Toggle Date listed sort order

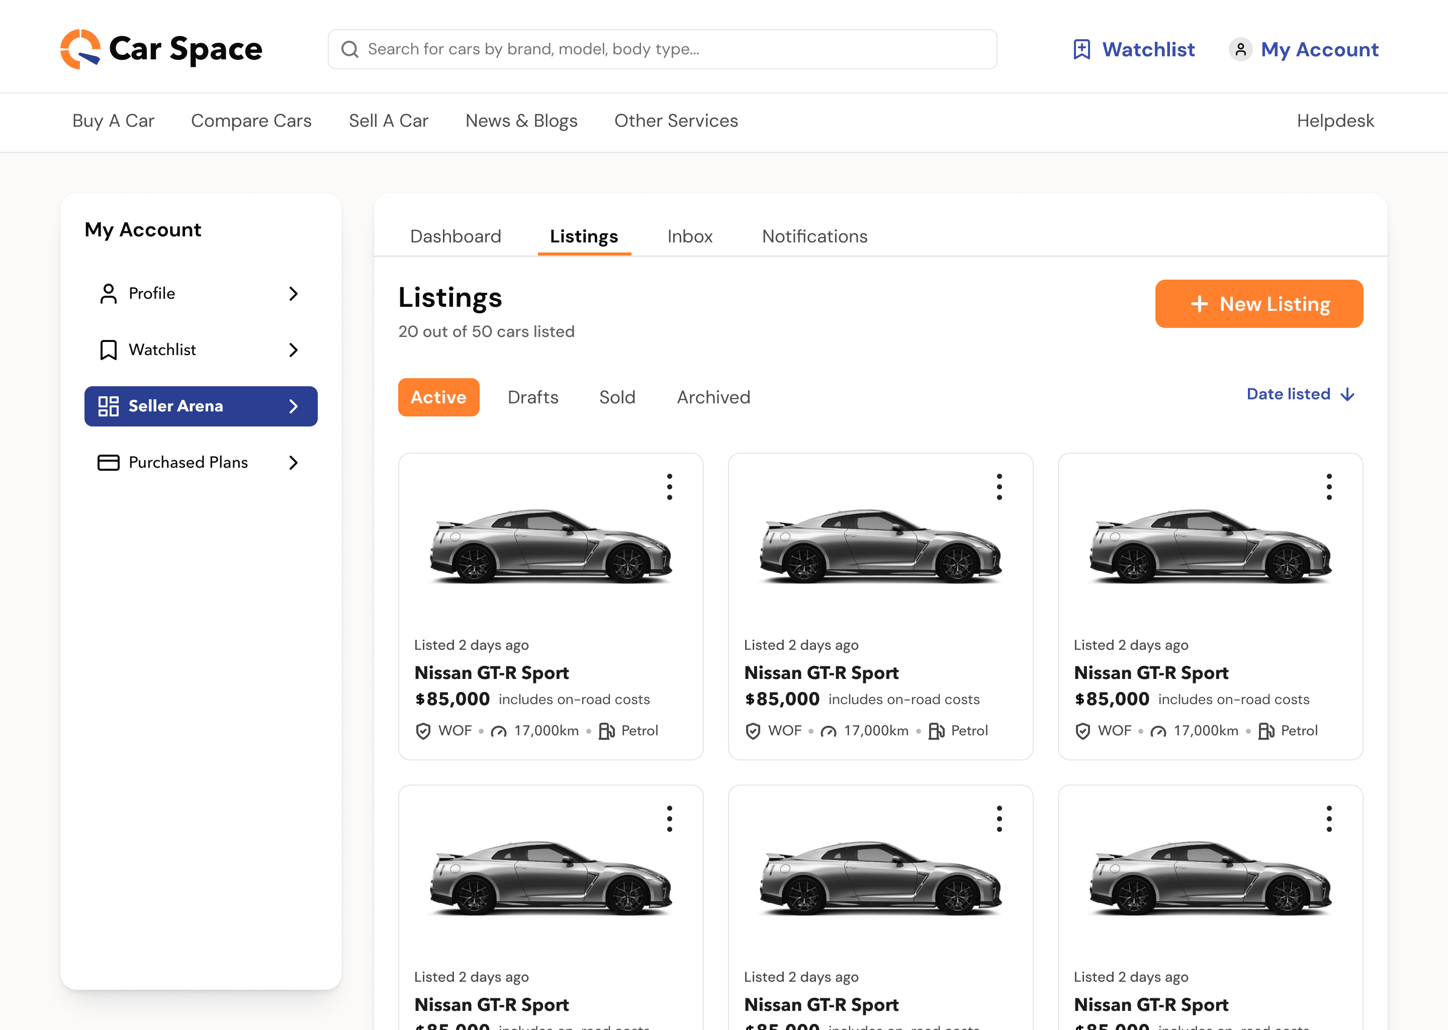point(1300,394)
